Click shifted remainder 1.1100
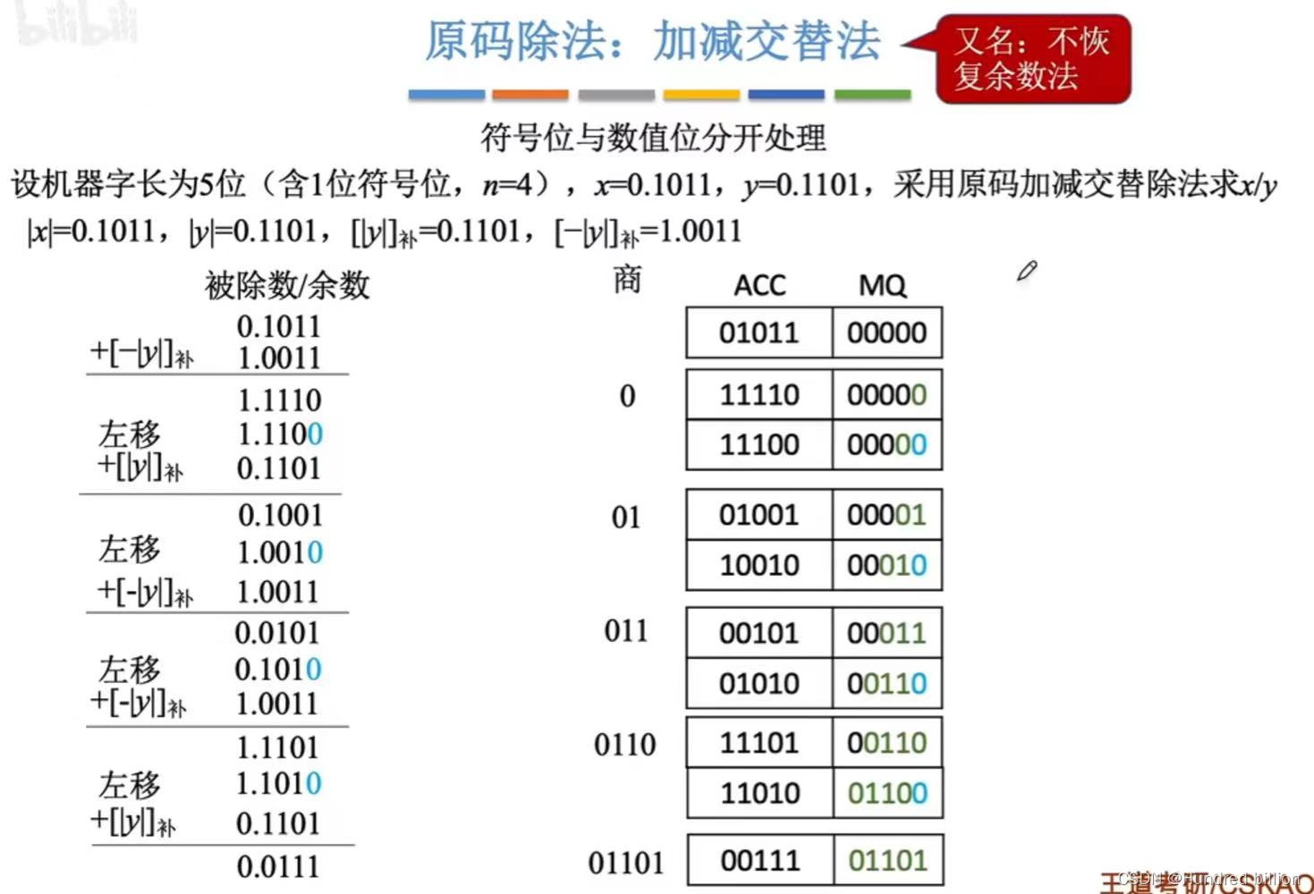Image resolution: width=1314 pixels, height=894 pixels. [279, 434]
